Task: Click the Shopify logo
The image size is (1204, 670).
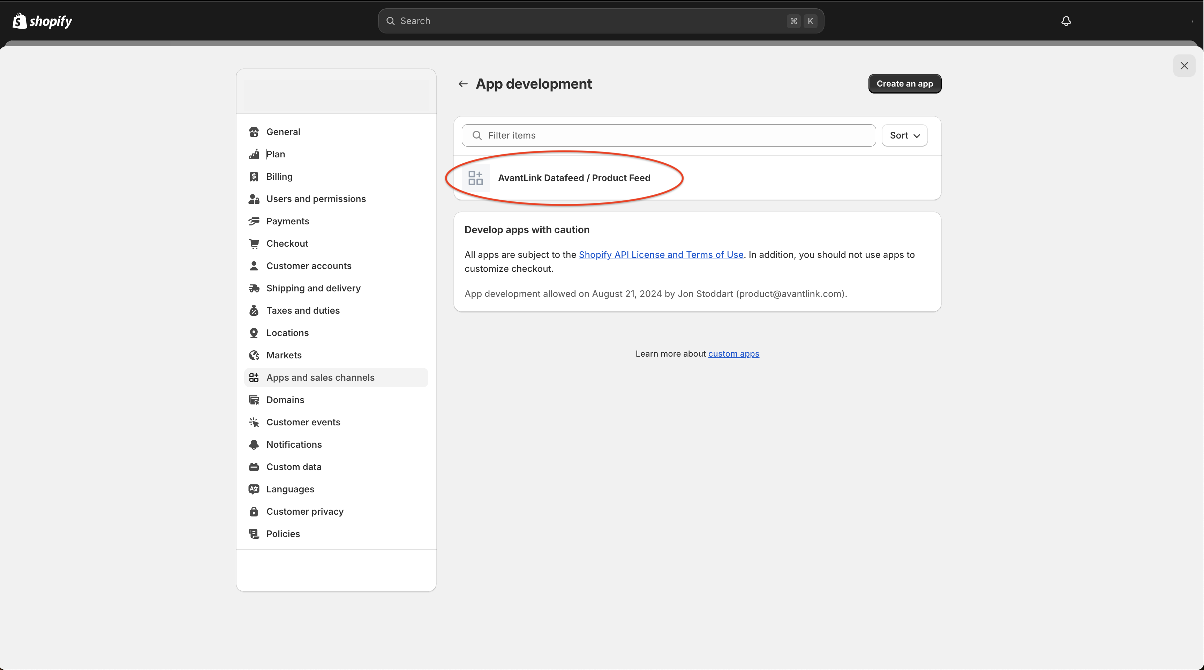Action: coord(42,21)
